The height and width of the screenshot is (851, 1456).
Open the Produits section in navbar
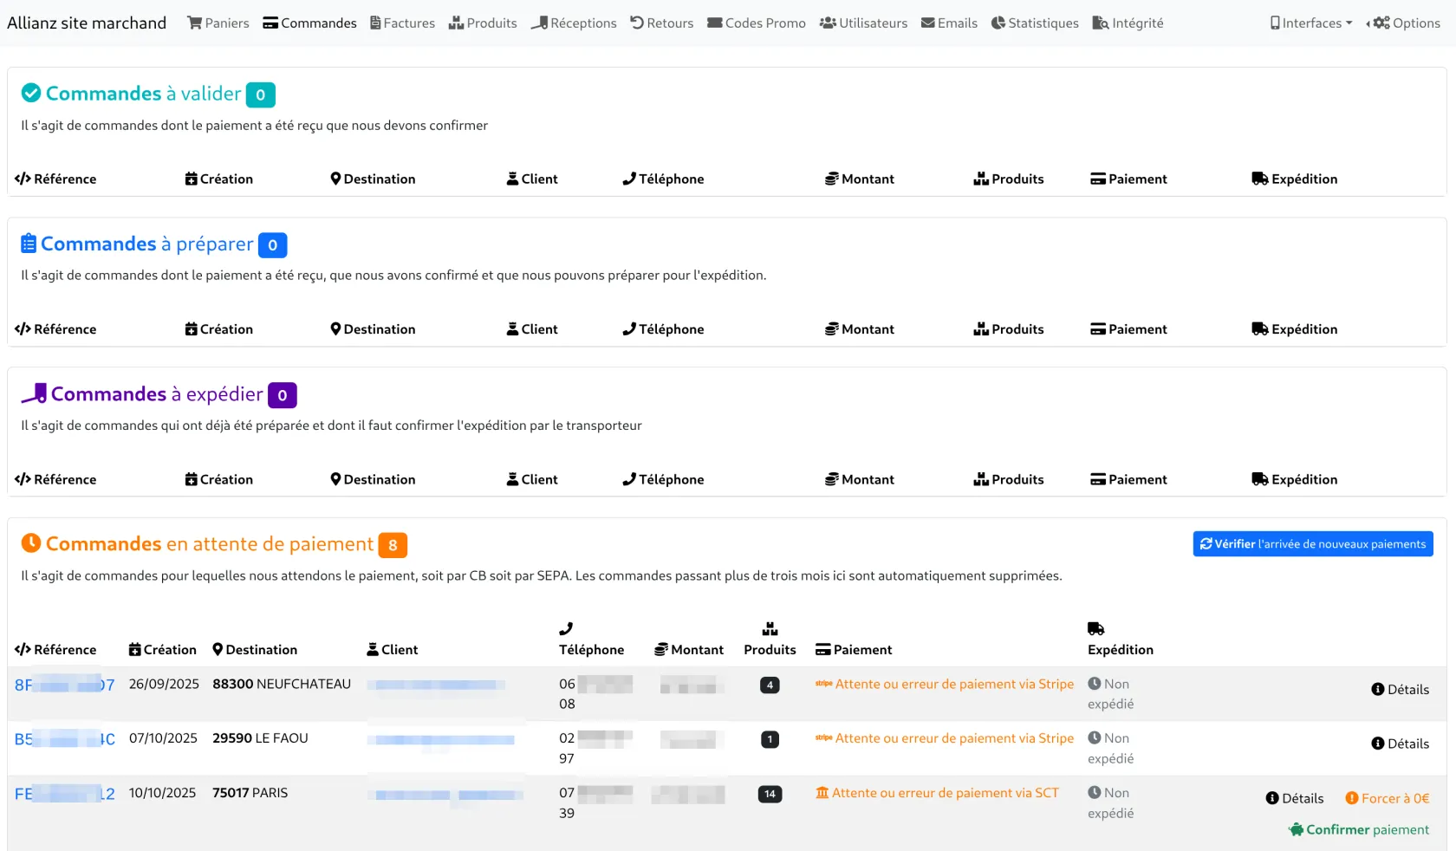coord(483,23)
